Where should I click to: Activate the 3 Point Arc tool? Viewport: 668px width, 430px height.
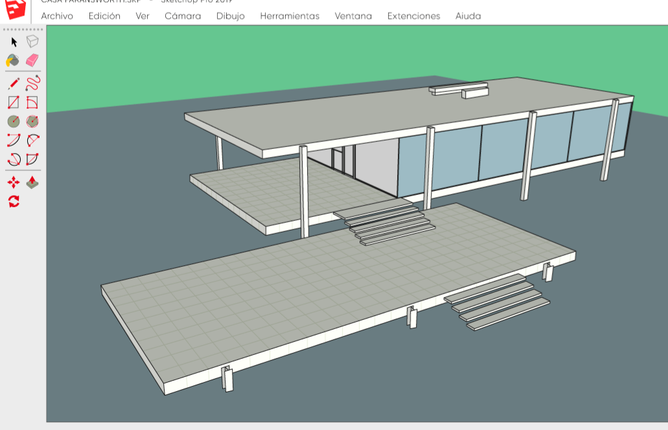click(x=14, y=159)
